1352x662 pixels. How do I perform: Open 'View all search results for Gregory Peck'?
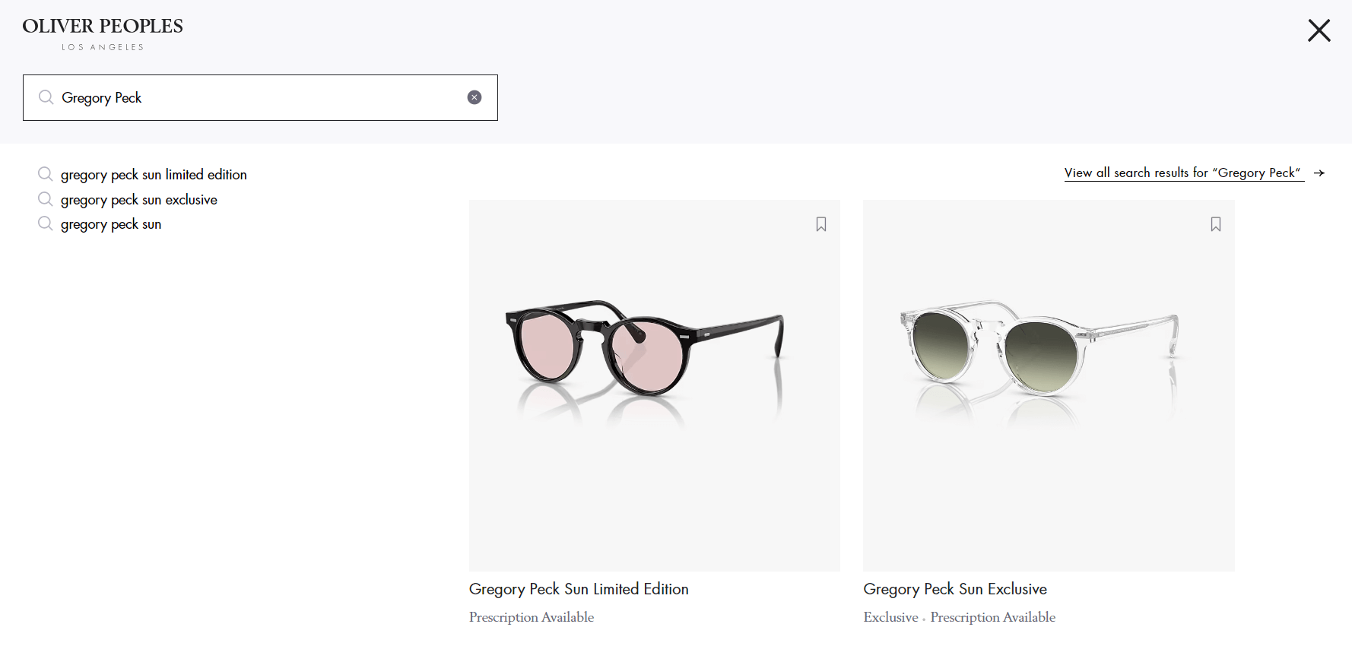[1183, 173]
